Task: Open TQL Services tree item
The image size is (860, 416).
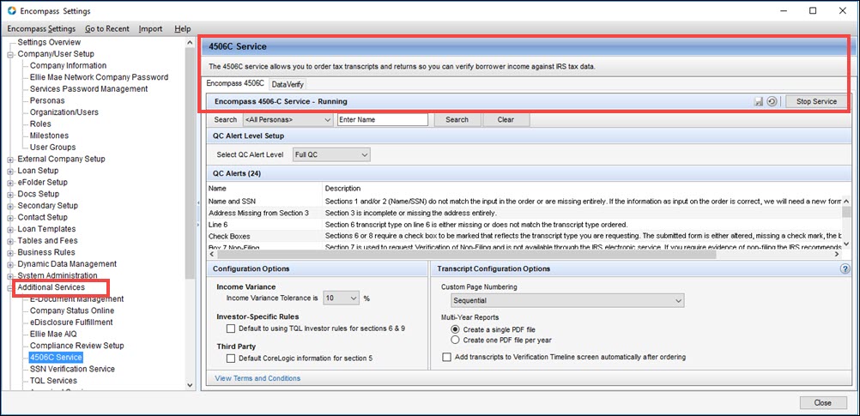Action: click(x=53, y=380)
